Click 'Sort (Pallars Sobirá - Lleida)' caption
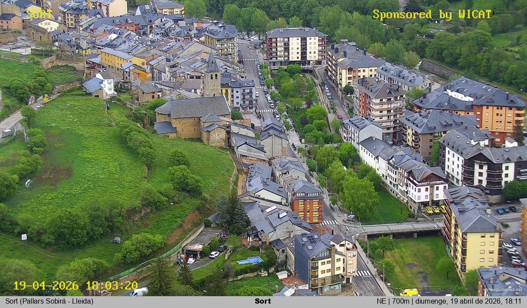This screenshot has width=527, height=308. pos(49,301)
